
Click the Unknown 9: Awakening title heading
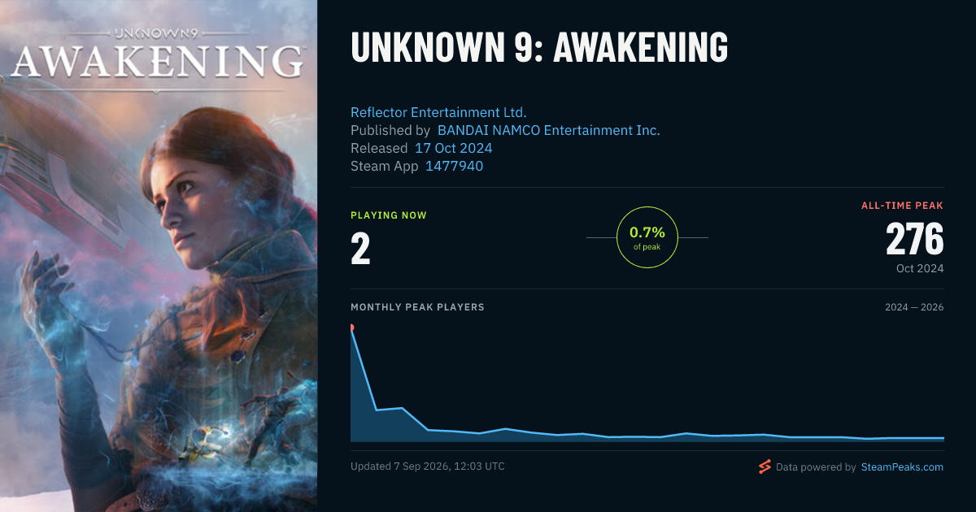pyautogui.click(x=539, y=48)
